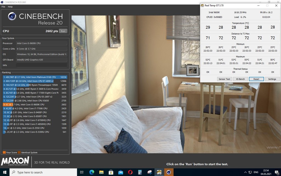Viewport: 281px width, 176px height.
Task: Open the Windows Start menu
Action: point(5,172)
